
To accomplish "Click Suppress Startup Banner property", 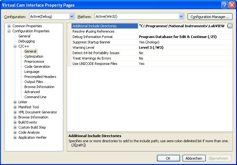I will point(105,42).
